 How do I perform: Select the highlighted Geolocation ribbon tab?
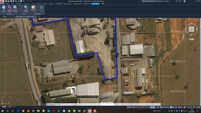[95, 4]
